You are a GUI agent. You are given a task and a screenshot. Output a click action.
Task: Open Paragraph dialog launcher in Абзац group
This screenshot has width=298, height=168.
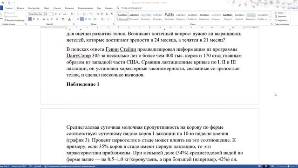click(x=114, y=24)
